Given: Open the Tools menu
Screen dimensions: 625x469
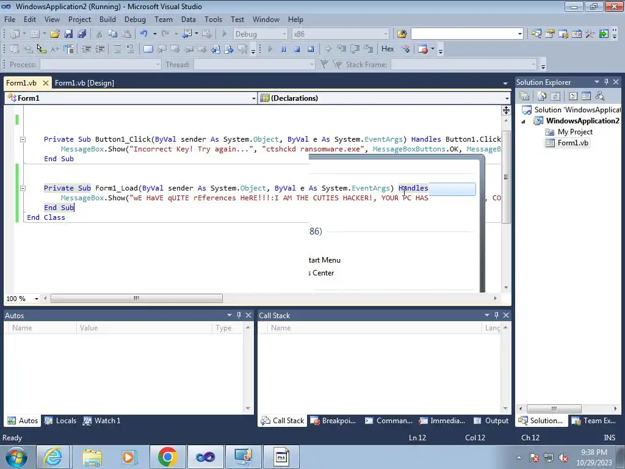Looking at the screenshot, I should pyautogui.click(x=213, y=20).
